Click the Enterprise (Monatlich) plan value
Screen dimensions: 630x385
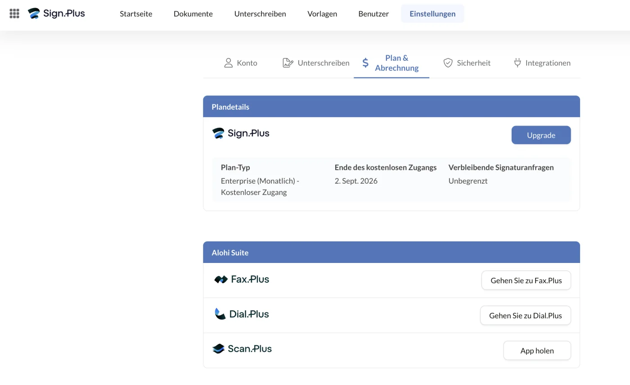pos(260,186)
